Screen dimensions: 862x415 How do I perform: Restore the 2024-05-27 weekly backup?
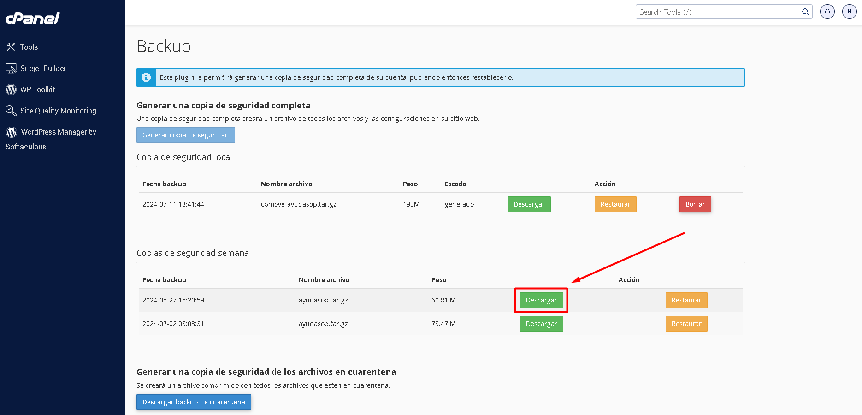pos(686,300)
